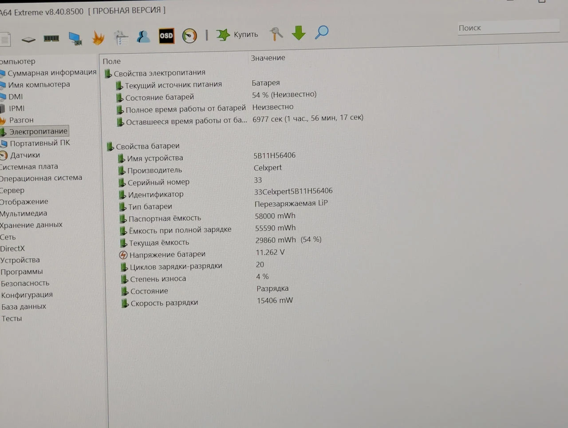Click the green download arrow update icon
The height and width of the screenshot is (428, 568).
click(299, 33)
